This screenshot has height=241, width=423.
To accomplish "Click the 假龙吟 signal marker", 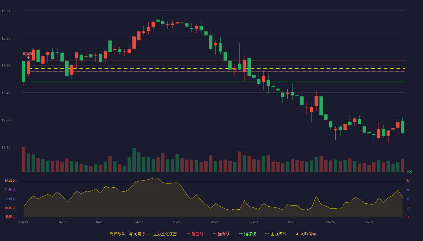I will [28, 54].
